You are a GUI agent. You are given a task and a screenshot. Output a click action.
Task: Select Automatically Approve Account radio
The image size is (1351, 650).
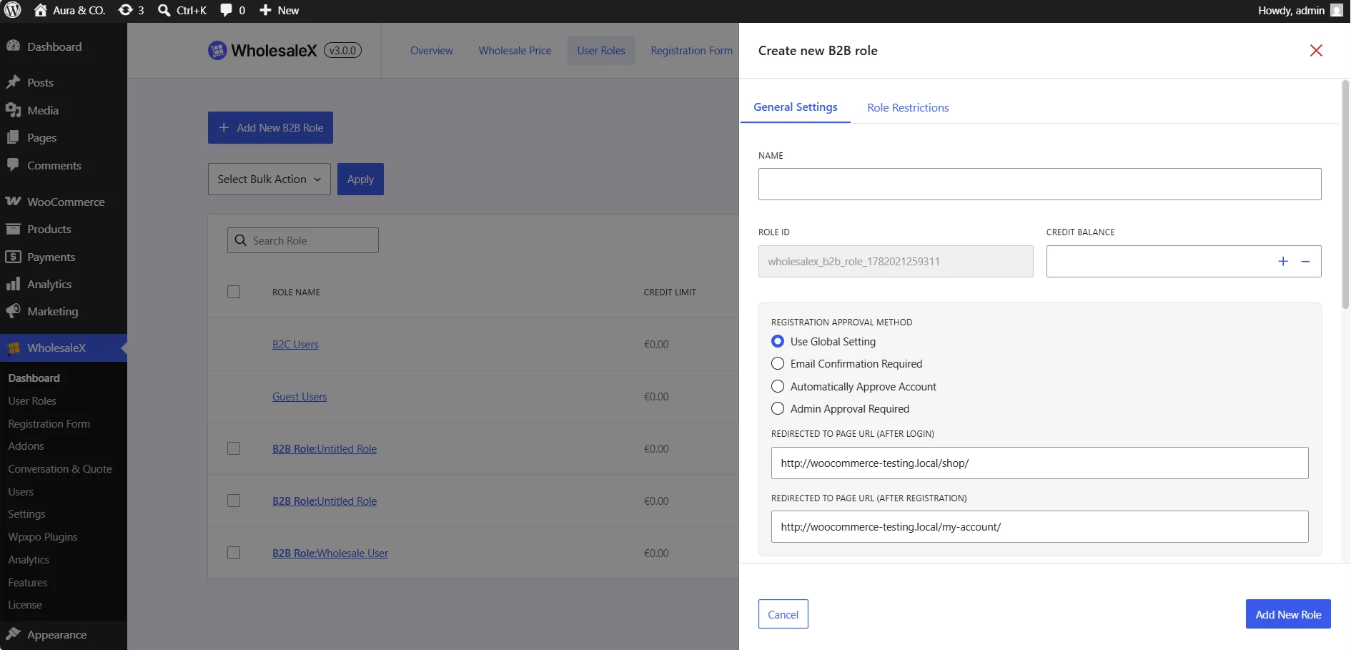pos(778,386)
